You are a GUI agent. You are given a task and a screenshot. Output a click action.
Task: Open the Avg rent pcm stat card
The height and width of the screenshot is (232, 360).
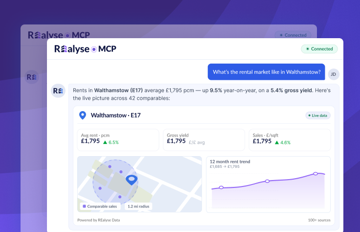tap(118, 140)
